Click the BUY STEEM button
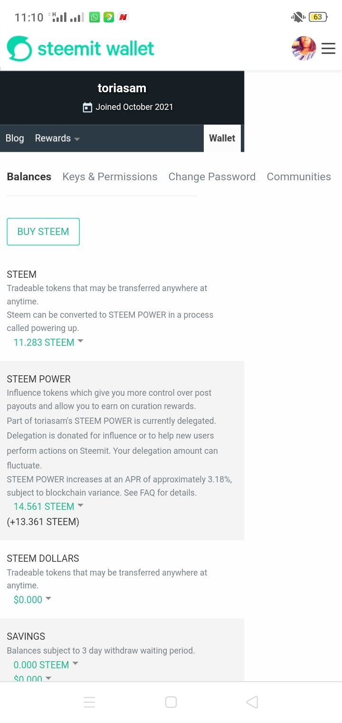Viewport: 342px width, 723px height. [43, 232]
